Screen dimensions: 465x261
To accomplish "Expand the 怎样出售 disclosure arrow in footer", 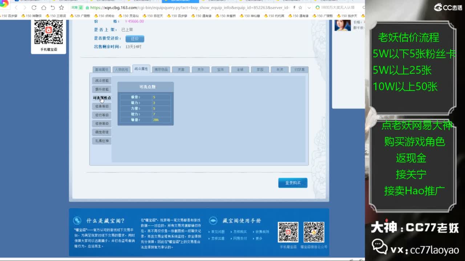I will pyautogui.click(x=209, y=239).
